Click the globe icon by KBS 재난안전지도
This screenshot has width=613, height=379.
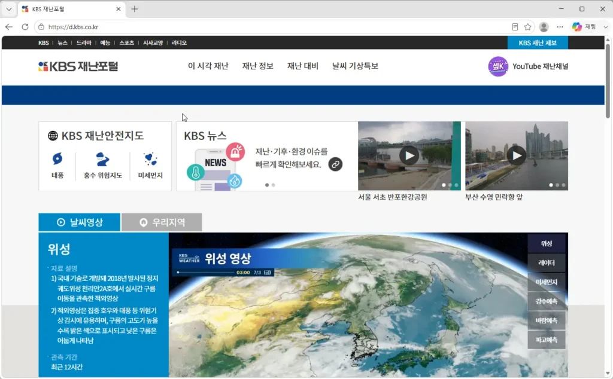(53, 136)
